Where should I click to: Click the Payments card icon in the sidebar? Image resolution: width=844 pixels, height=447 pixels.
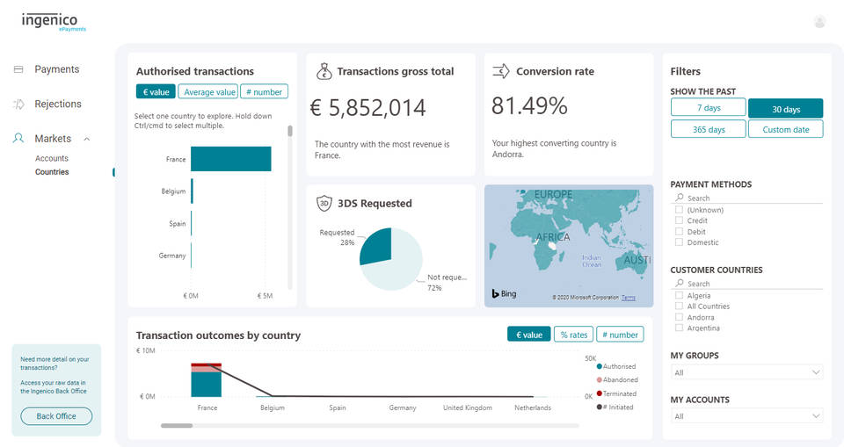(x=18, y=69)
